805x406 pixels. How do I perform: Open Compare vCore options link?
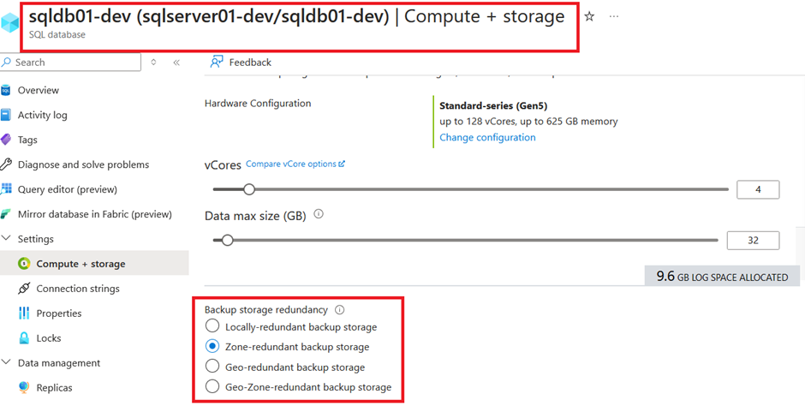[x=295, y=164]
